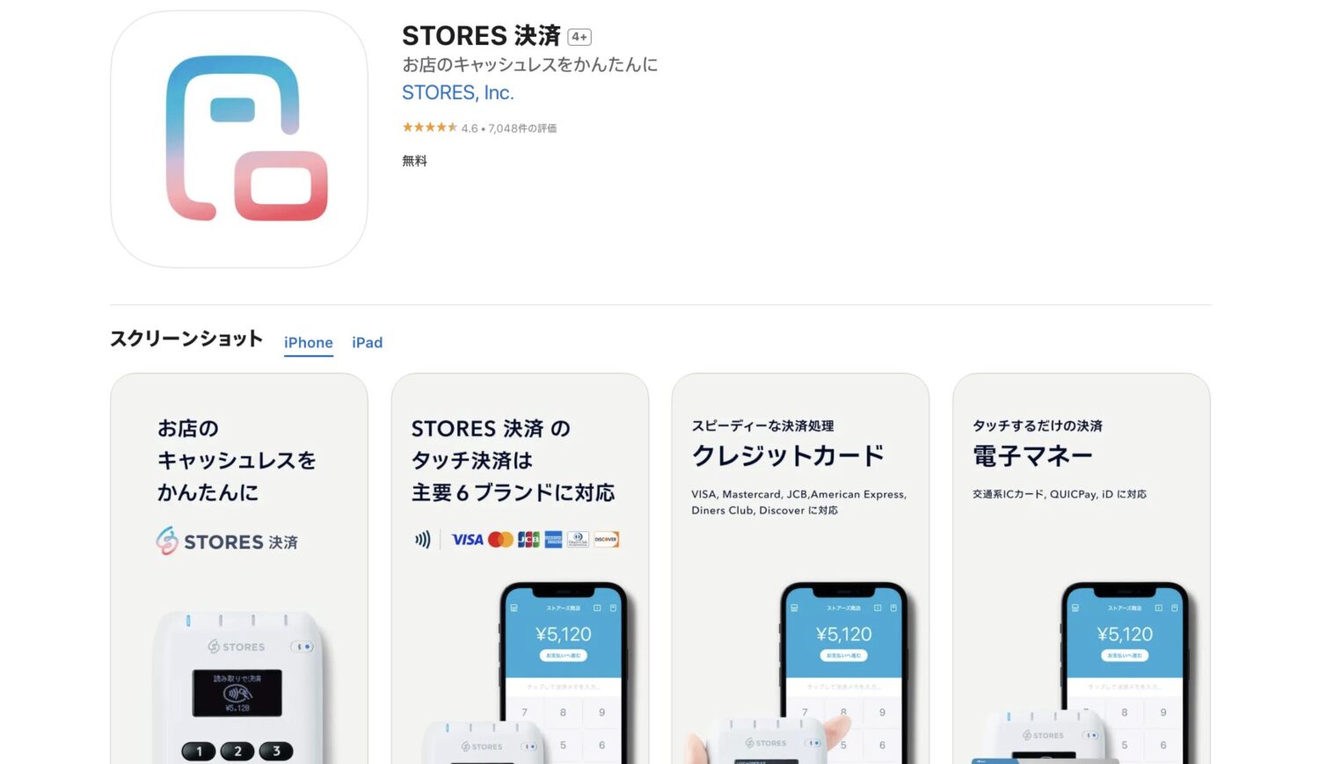This screenshot has height=764, width=1319.
Task: Open the STORES, Inc. developer link
Action: coord(457,92)
